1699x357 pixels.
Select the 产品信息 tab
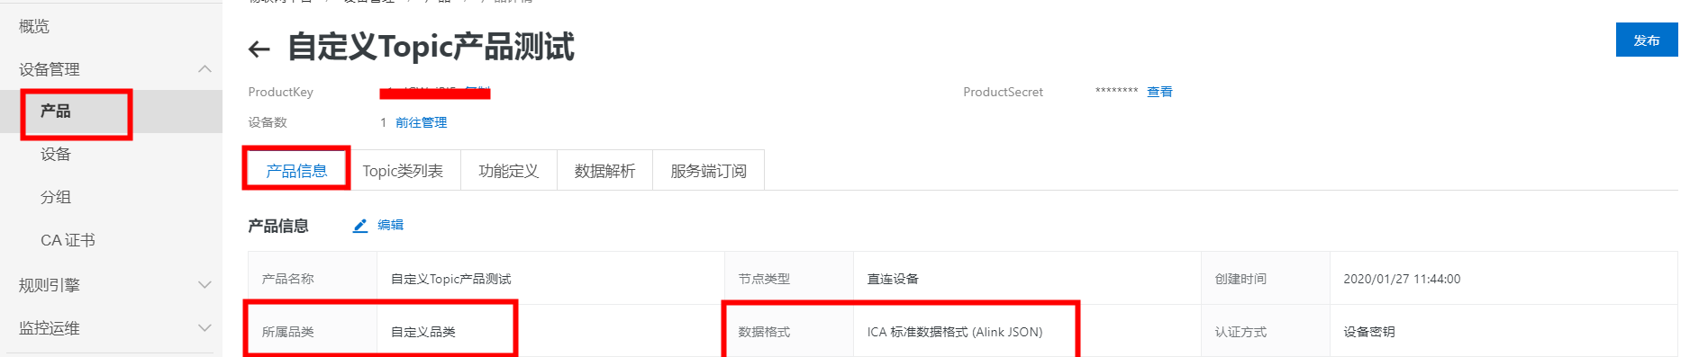point(296,171)
